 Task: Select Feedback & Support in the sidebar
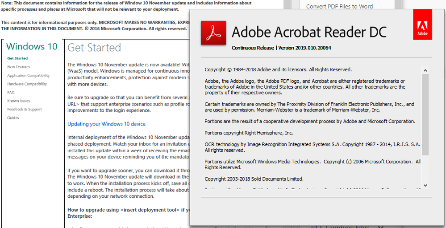tap(25, 110)
